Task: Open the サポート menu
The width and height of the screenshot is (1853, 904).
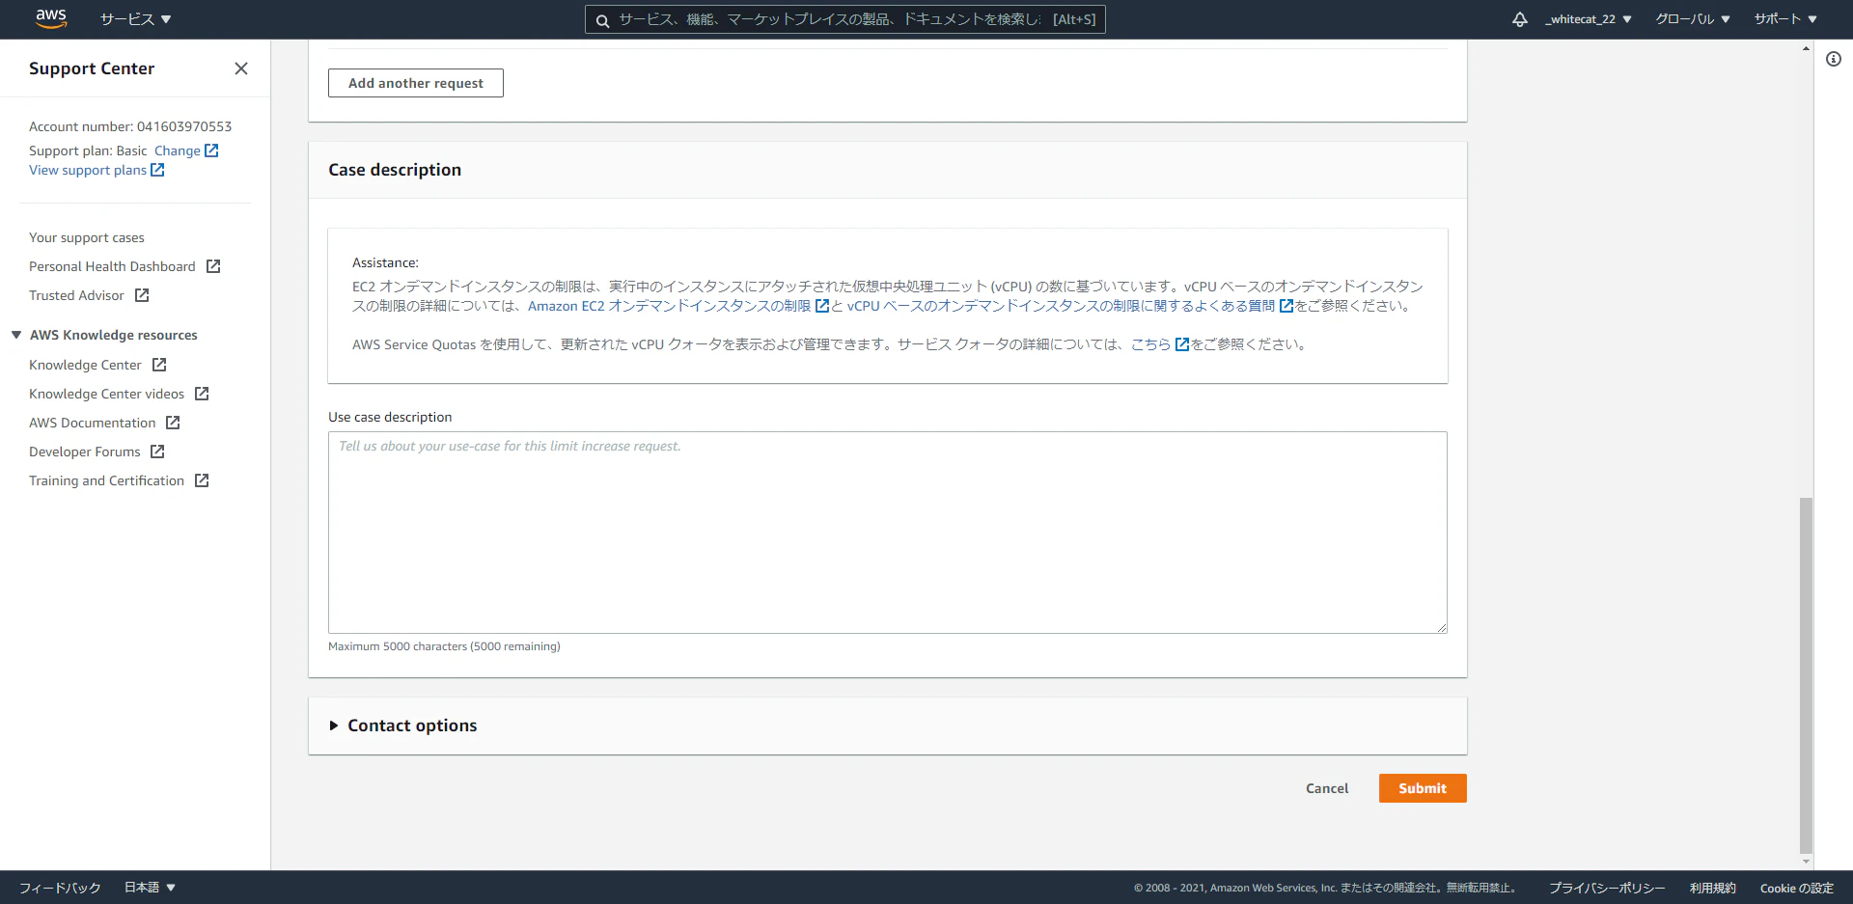Action: 1784,18
